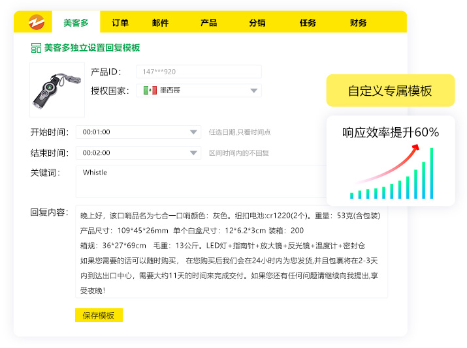
Task: Click the Mexico flag in 授权国家 field
Action: click(150, 91)
